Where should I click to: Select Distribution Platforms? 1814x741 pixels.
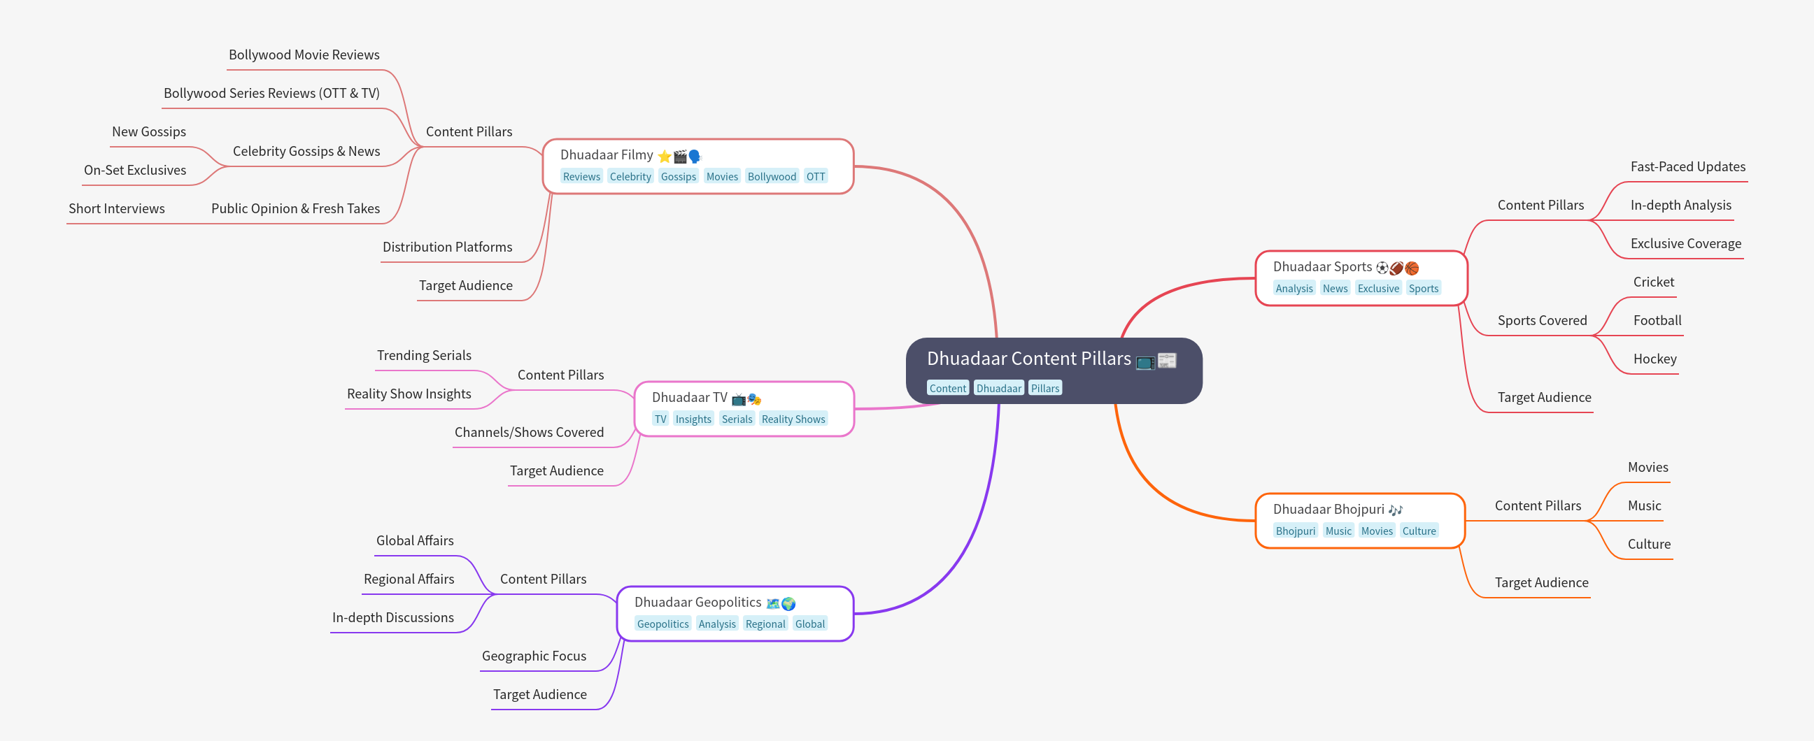click(447, 247)
